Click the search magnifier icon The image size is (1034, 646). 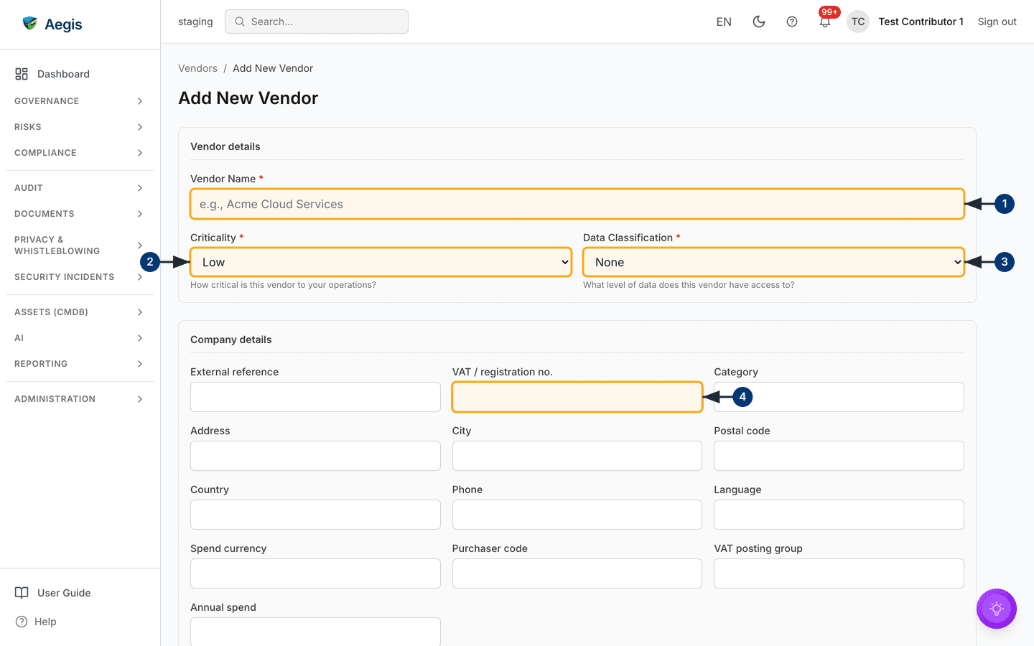[x=240, y=22]
